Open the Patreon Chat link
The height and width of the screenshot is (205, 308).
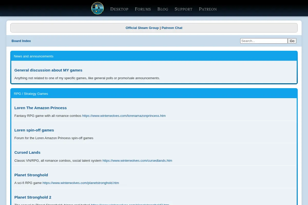click(x=172, y=28)
